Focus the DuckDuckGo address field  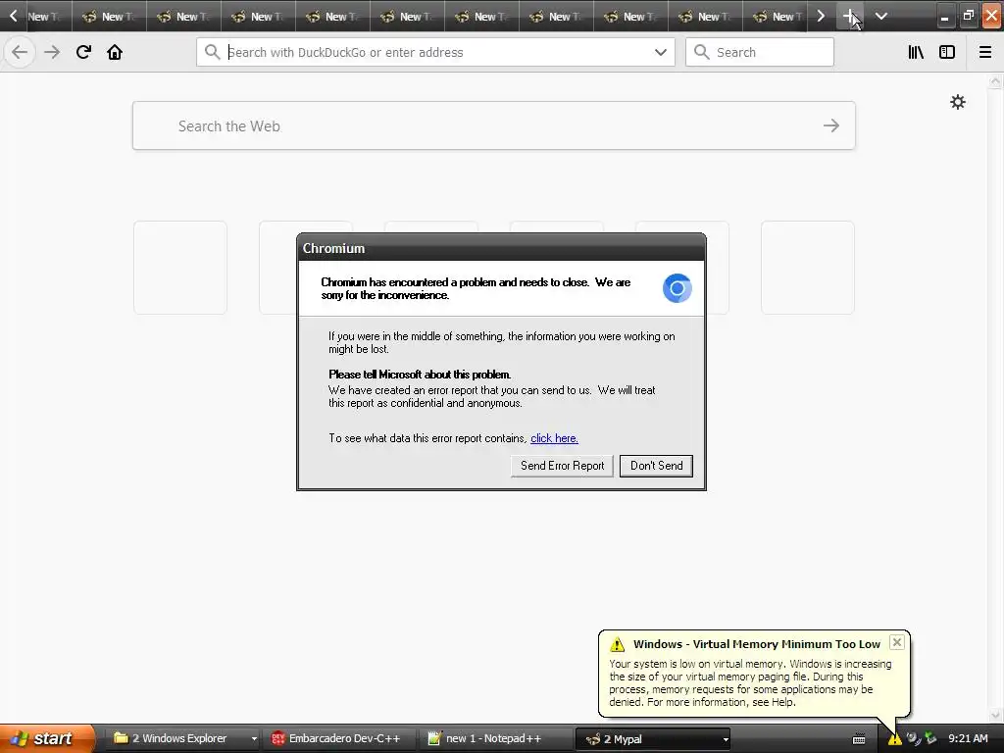point(435,52)
